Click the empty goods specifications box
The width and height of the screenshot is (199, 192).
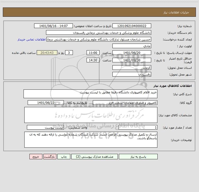[x=91, y=115]
